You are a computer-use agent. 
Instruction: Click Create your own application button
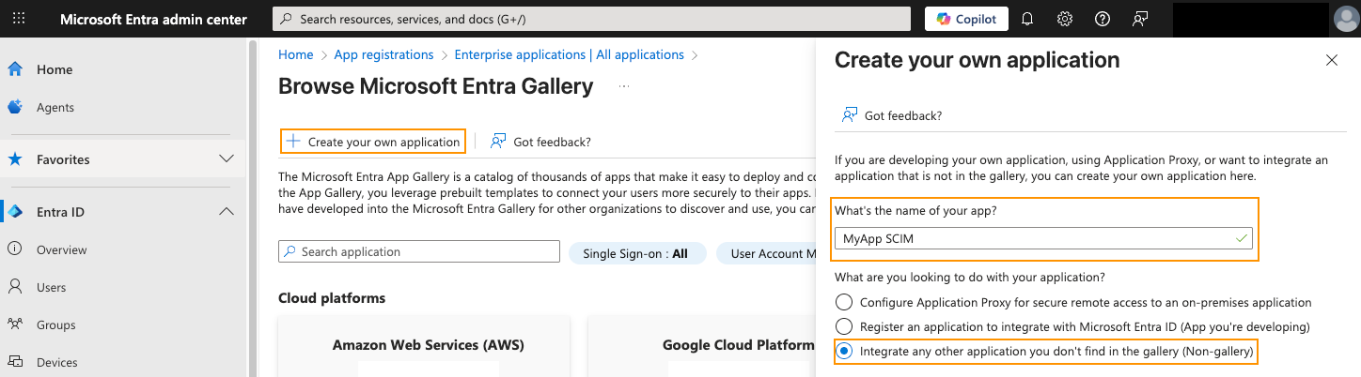point(373,142)
